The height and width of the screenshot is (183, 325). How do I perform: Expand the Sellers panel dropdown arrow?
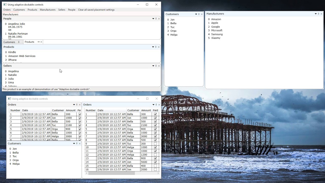tap(153, 66)
